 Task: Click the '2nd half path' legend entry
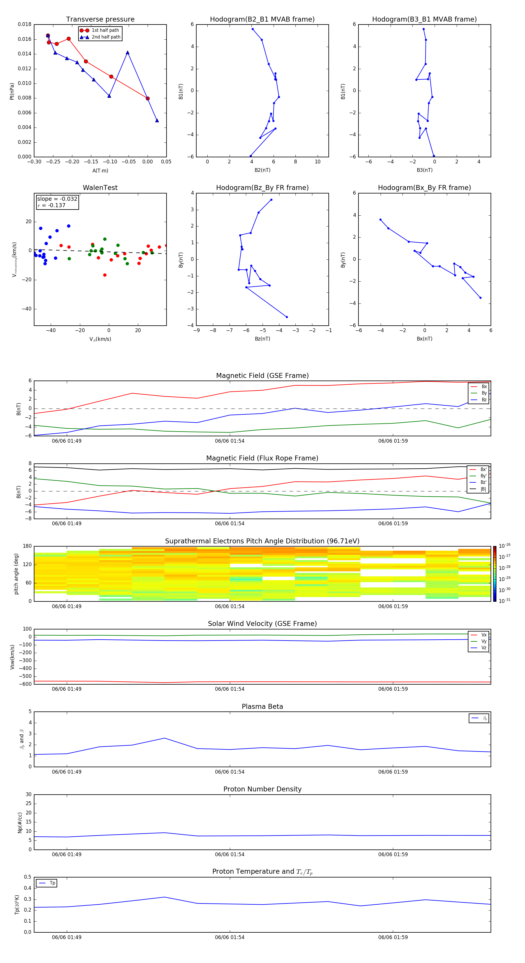100,37
